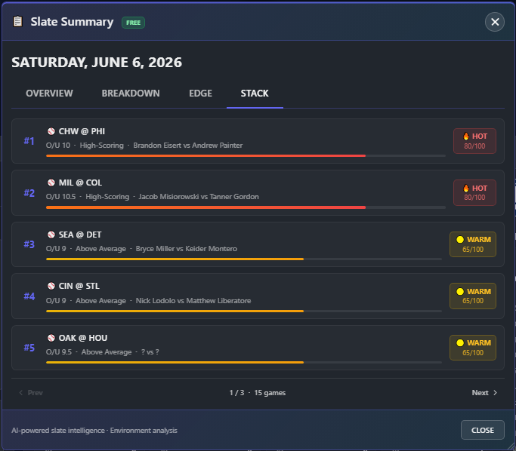Viewport: 516px width, 451px height.
Task: Click the CLOSE button in footer
Action: [x=483, y=430]
